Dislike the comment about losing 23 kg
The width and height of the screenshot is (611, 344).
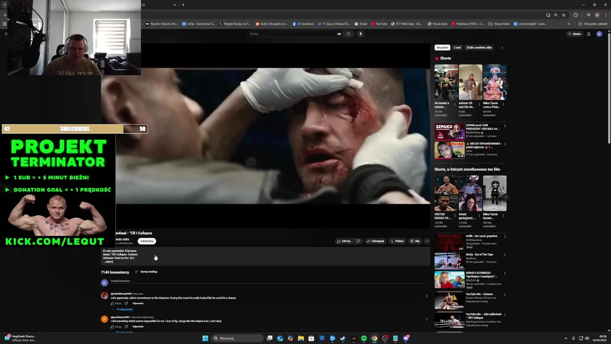point(126,327)
